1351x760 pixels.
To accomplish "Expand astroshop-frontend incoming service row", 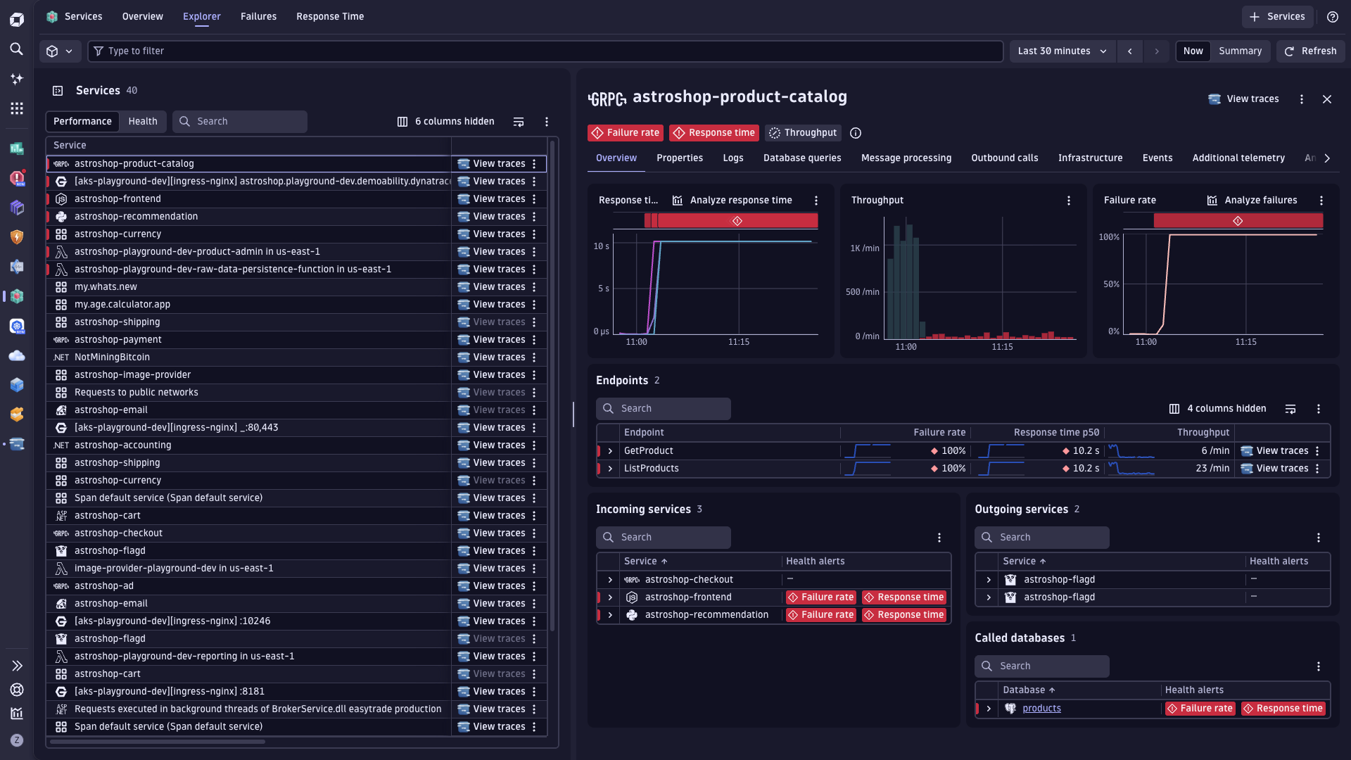I will click(x=610, y=597).
